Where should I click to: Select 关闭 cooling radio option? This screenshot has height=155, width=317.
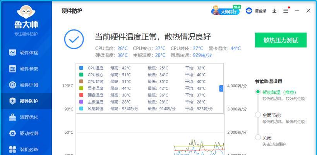coord(258,138)
